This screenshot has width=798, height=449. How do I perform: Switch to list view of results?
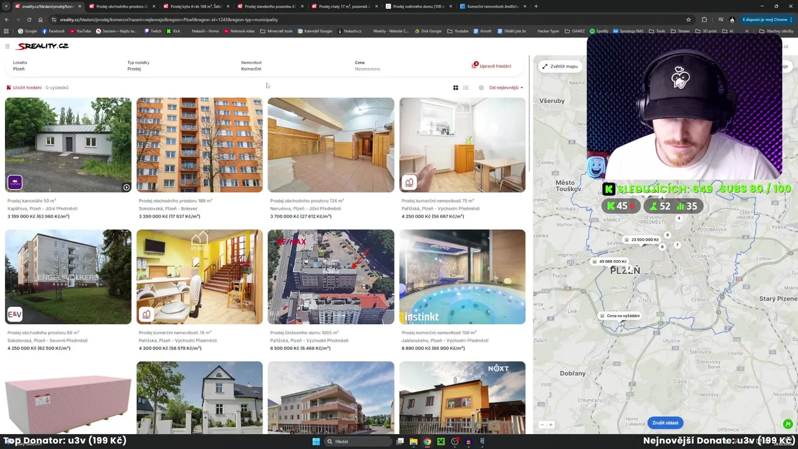click(x=466, y=88)
